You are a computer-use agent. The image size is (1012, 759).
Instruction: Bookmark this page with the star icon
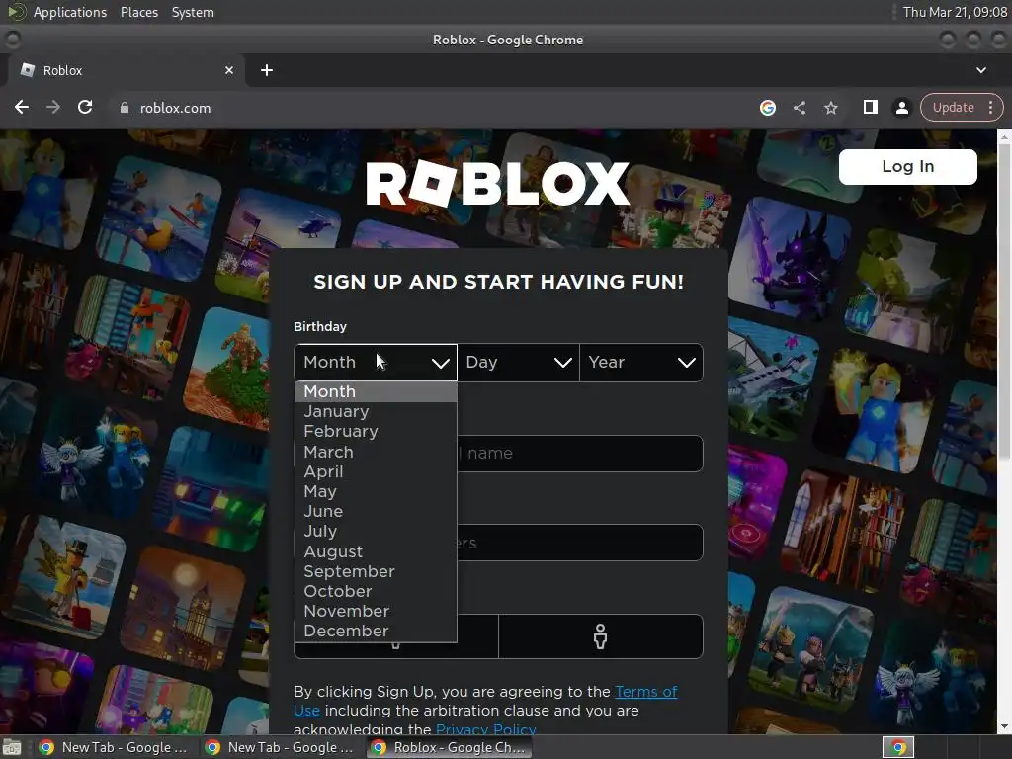(x=831, y=108)
